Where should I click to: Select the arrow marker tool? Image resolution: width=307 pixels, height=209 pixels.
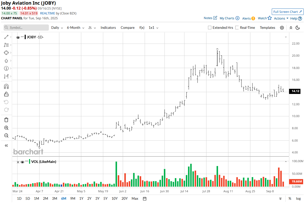click(x=6, y=60)
